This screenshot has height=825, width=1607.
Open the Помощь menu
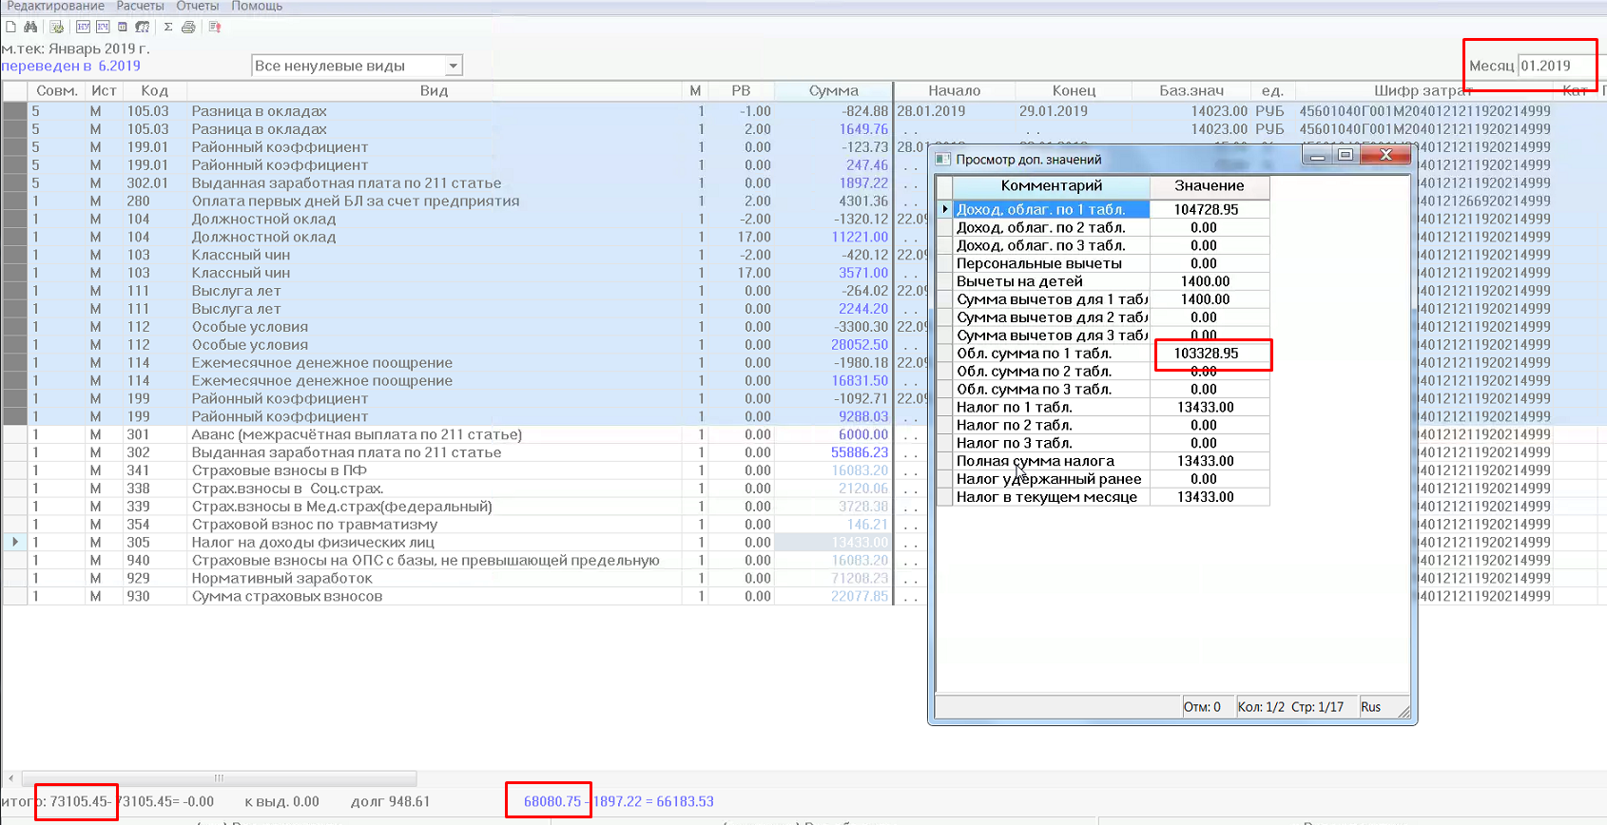point(257,6)
